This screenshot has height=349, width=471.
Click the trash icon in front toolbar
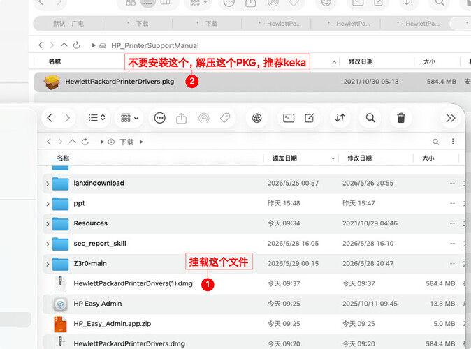[x=401, y=118]
